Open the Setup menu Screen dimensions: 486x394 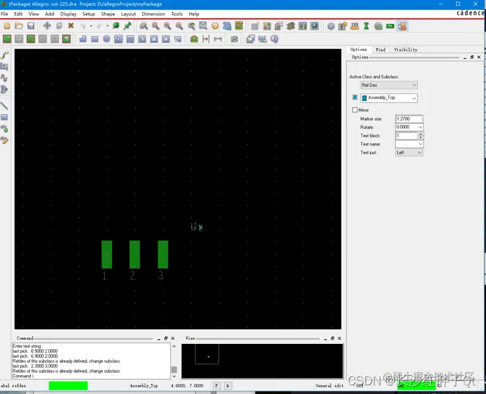point(89,14)
